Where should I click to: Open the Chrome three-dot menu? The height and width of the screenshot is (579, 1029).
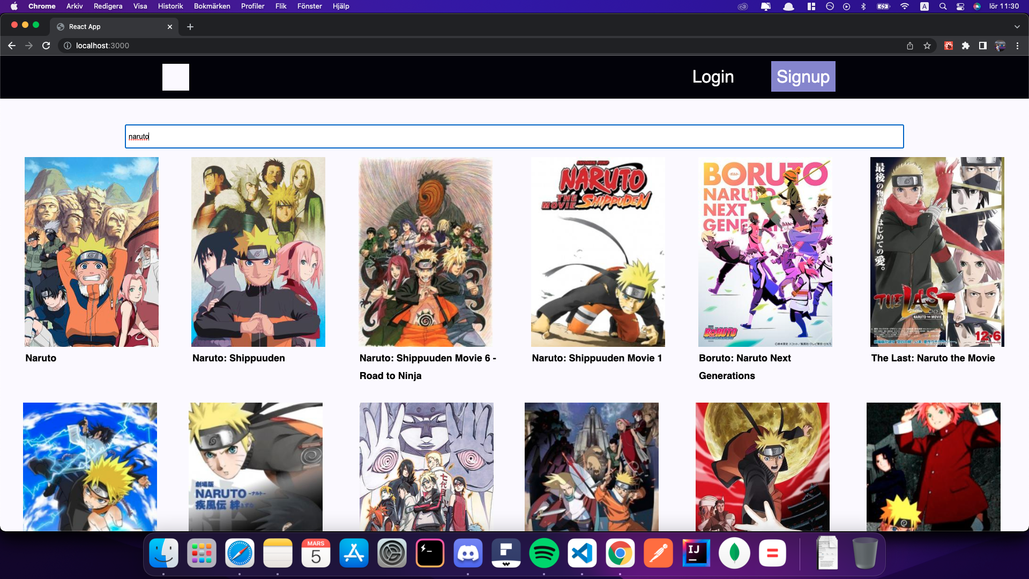pyautogui.click(x=1017, y=46)
